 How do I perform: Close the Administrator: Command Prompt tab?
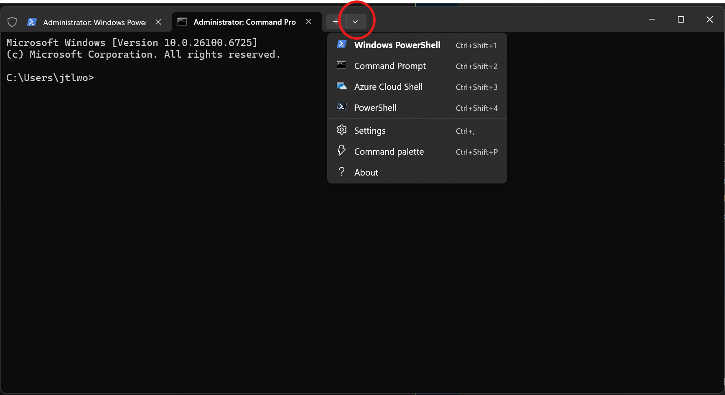point(309,22)
